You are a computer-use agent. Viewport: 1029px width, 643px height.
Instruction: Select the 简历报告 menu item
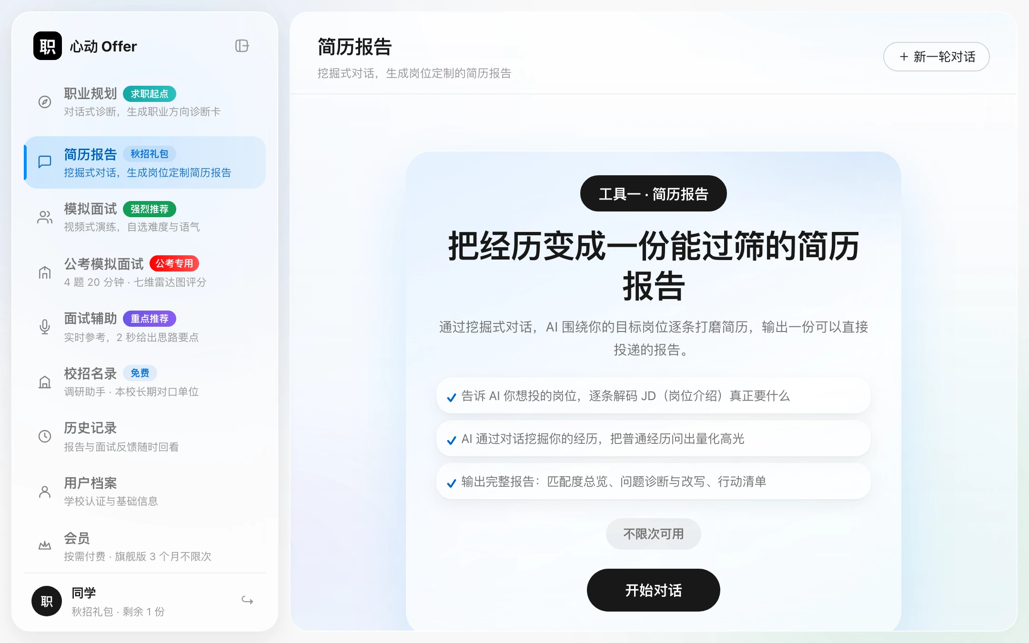click(145, 162)
